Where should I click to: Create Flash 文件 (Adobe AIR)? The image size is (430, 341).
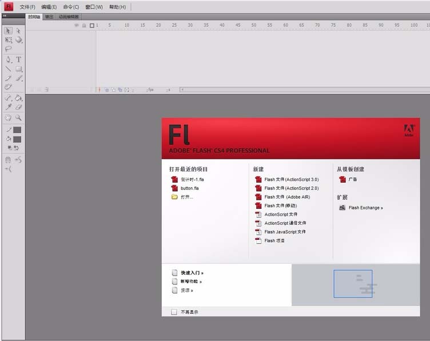coord(282,197)
